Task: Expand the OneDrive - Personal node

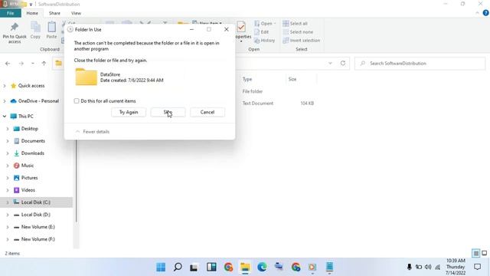Action: click(x=5, y=101)
